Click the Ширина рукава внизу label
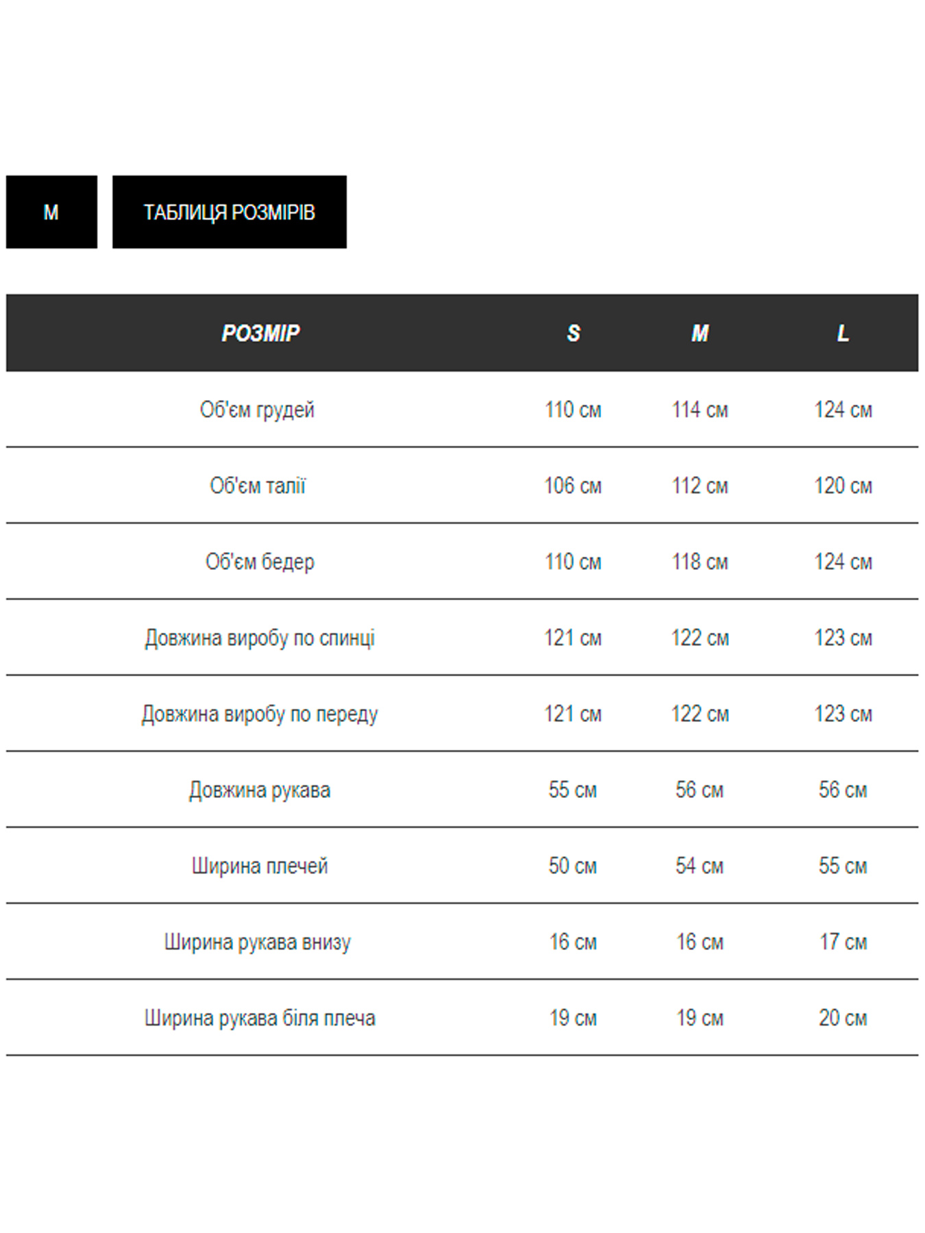 (257, 942)
